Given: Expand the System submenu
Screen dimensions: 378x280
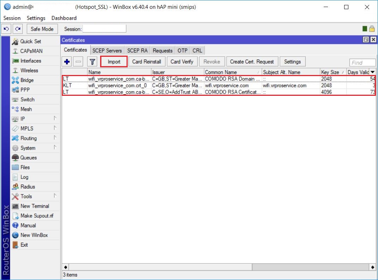Looking at the screenshot, I should coord(55,147).
